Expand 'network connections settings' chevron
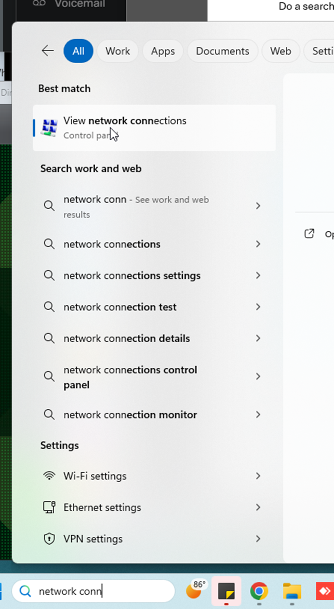This screenshot has height=609, width=334. [x=258, y=276]
